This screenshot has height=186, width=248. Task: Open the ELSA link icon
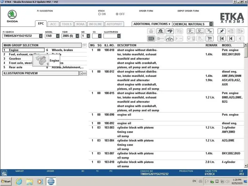(x=191, y=31)
